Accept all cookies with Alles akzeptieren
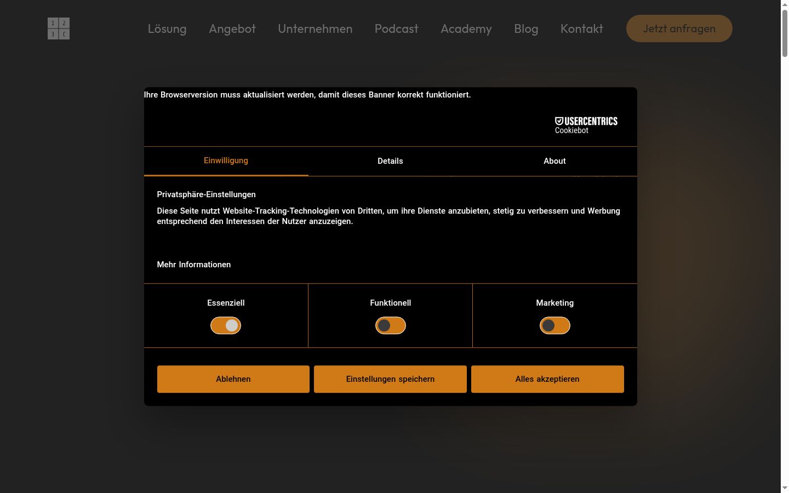 coord(547,379)
